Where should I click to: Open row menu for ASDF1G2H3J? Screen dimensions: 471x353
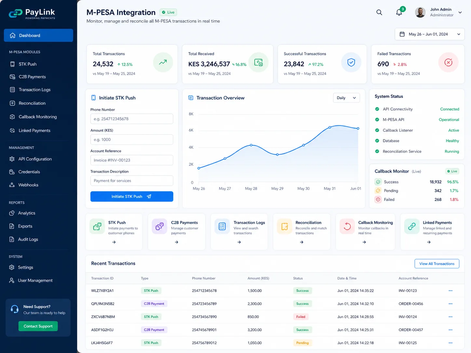click(x=451, y=330)
